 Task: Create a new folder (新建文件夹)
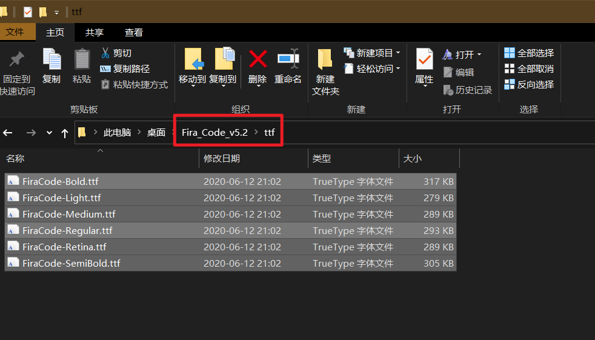click(x=325, y=72)
